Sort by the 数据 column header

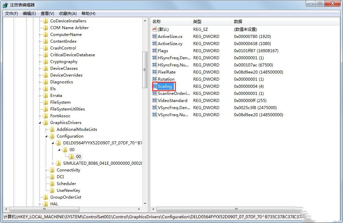pos(286,21)
